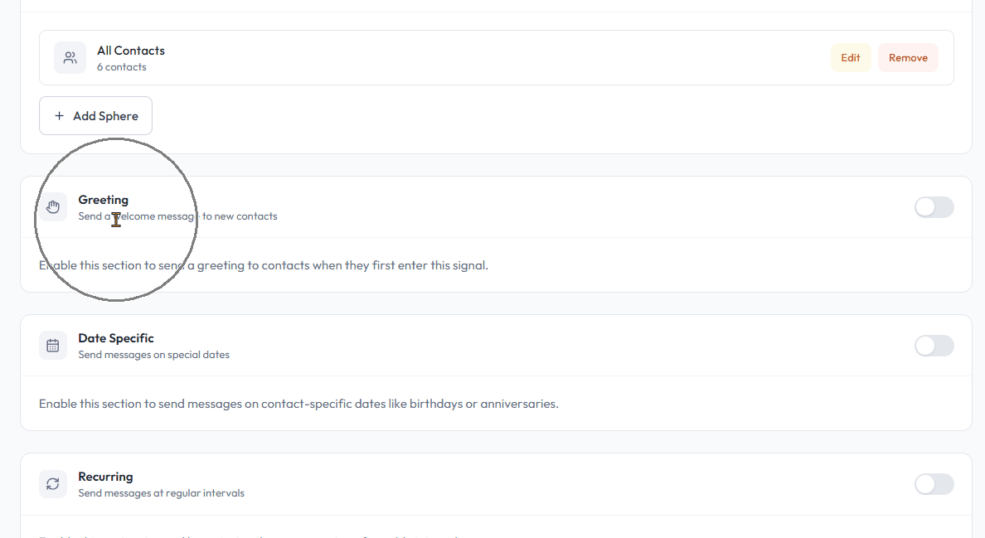Select the All Contacts sphere title

(x=131, y=51)
